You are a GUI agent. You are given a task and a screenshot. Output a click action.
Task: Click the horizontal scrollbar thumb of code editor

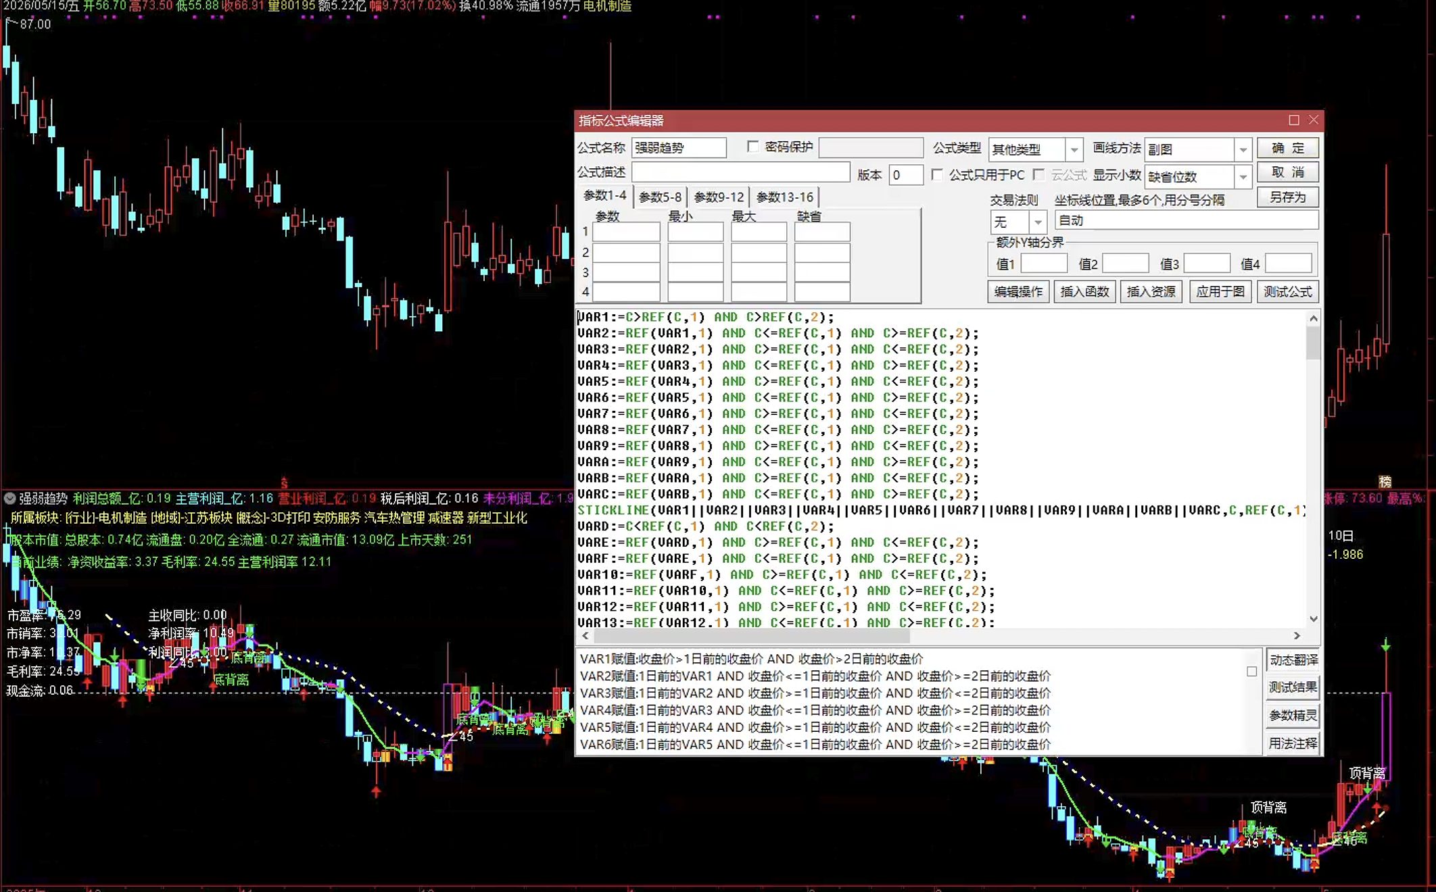tap(752, 636)
